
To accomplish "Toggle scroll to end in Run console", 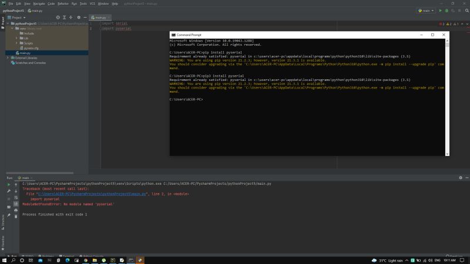I will coord(16,204).
